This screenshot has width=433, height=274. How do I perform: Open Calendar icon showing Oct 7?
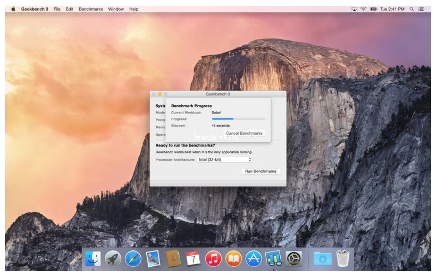[x=193, y=258]
